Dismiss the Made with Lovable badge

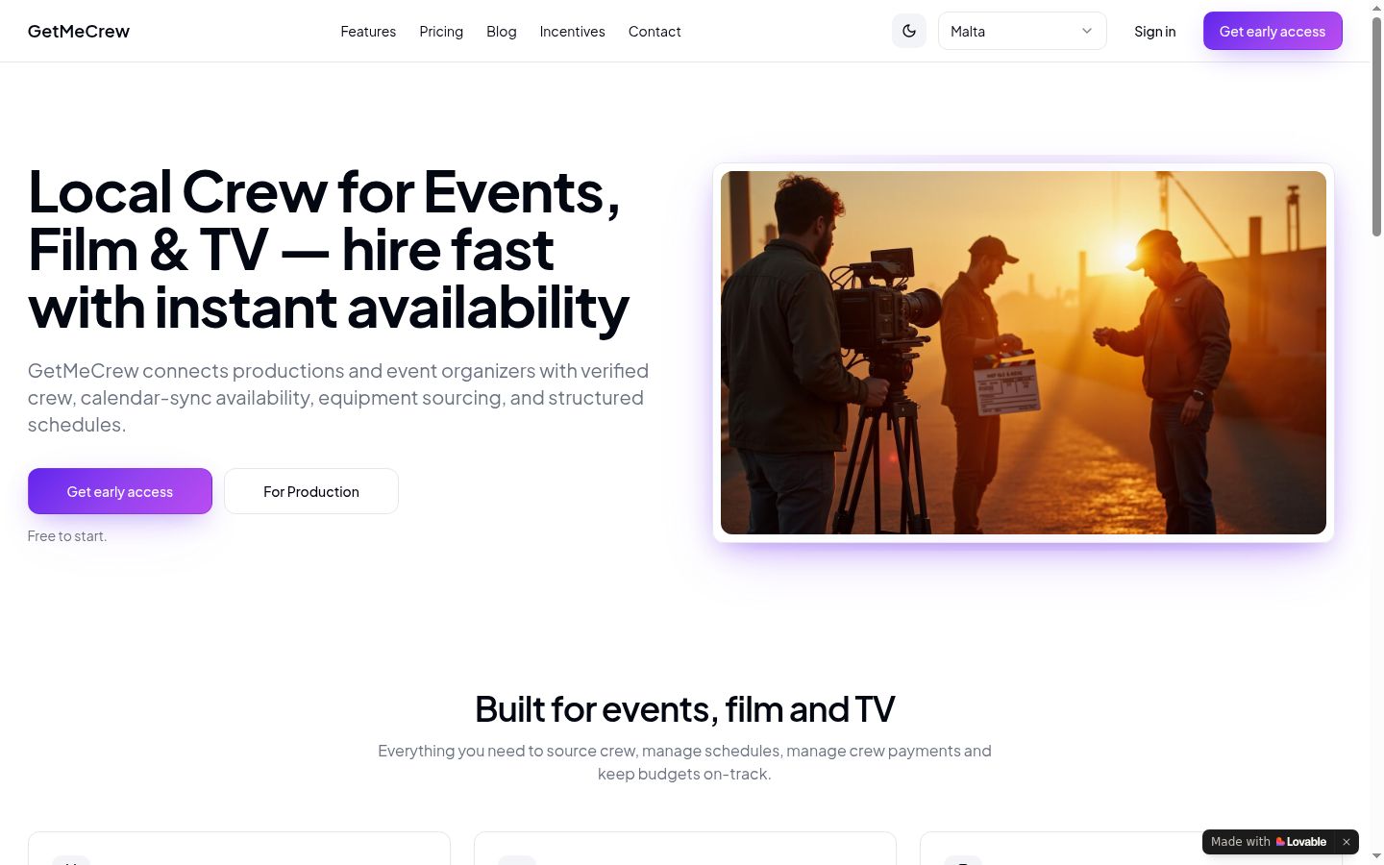pyautogui.click(x=1347, y=842)
